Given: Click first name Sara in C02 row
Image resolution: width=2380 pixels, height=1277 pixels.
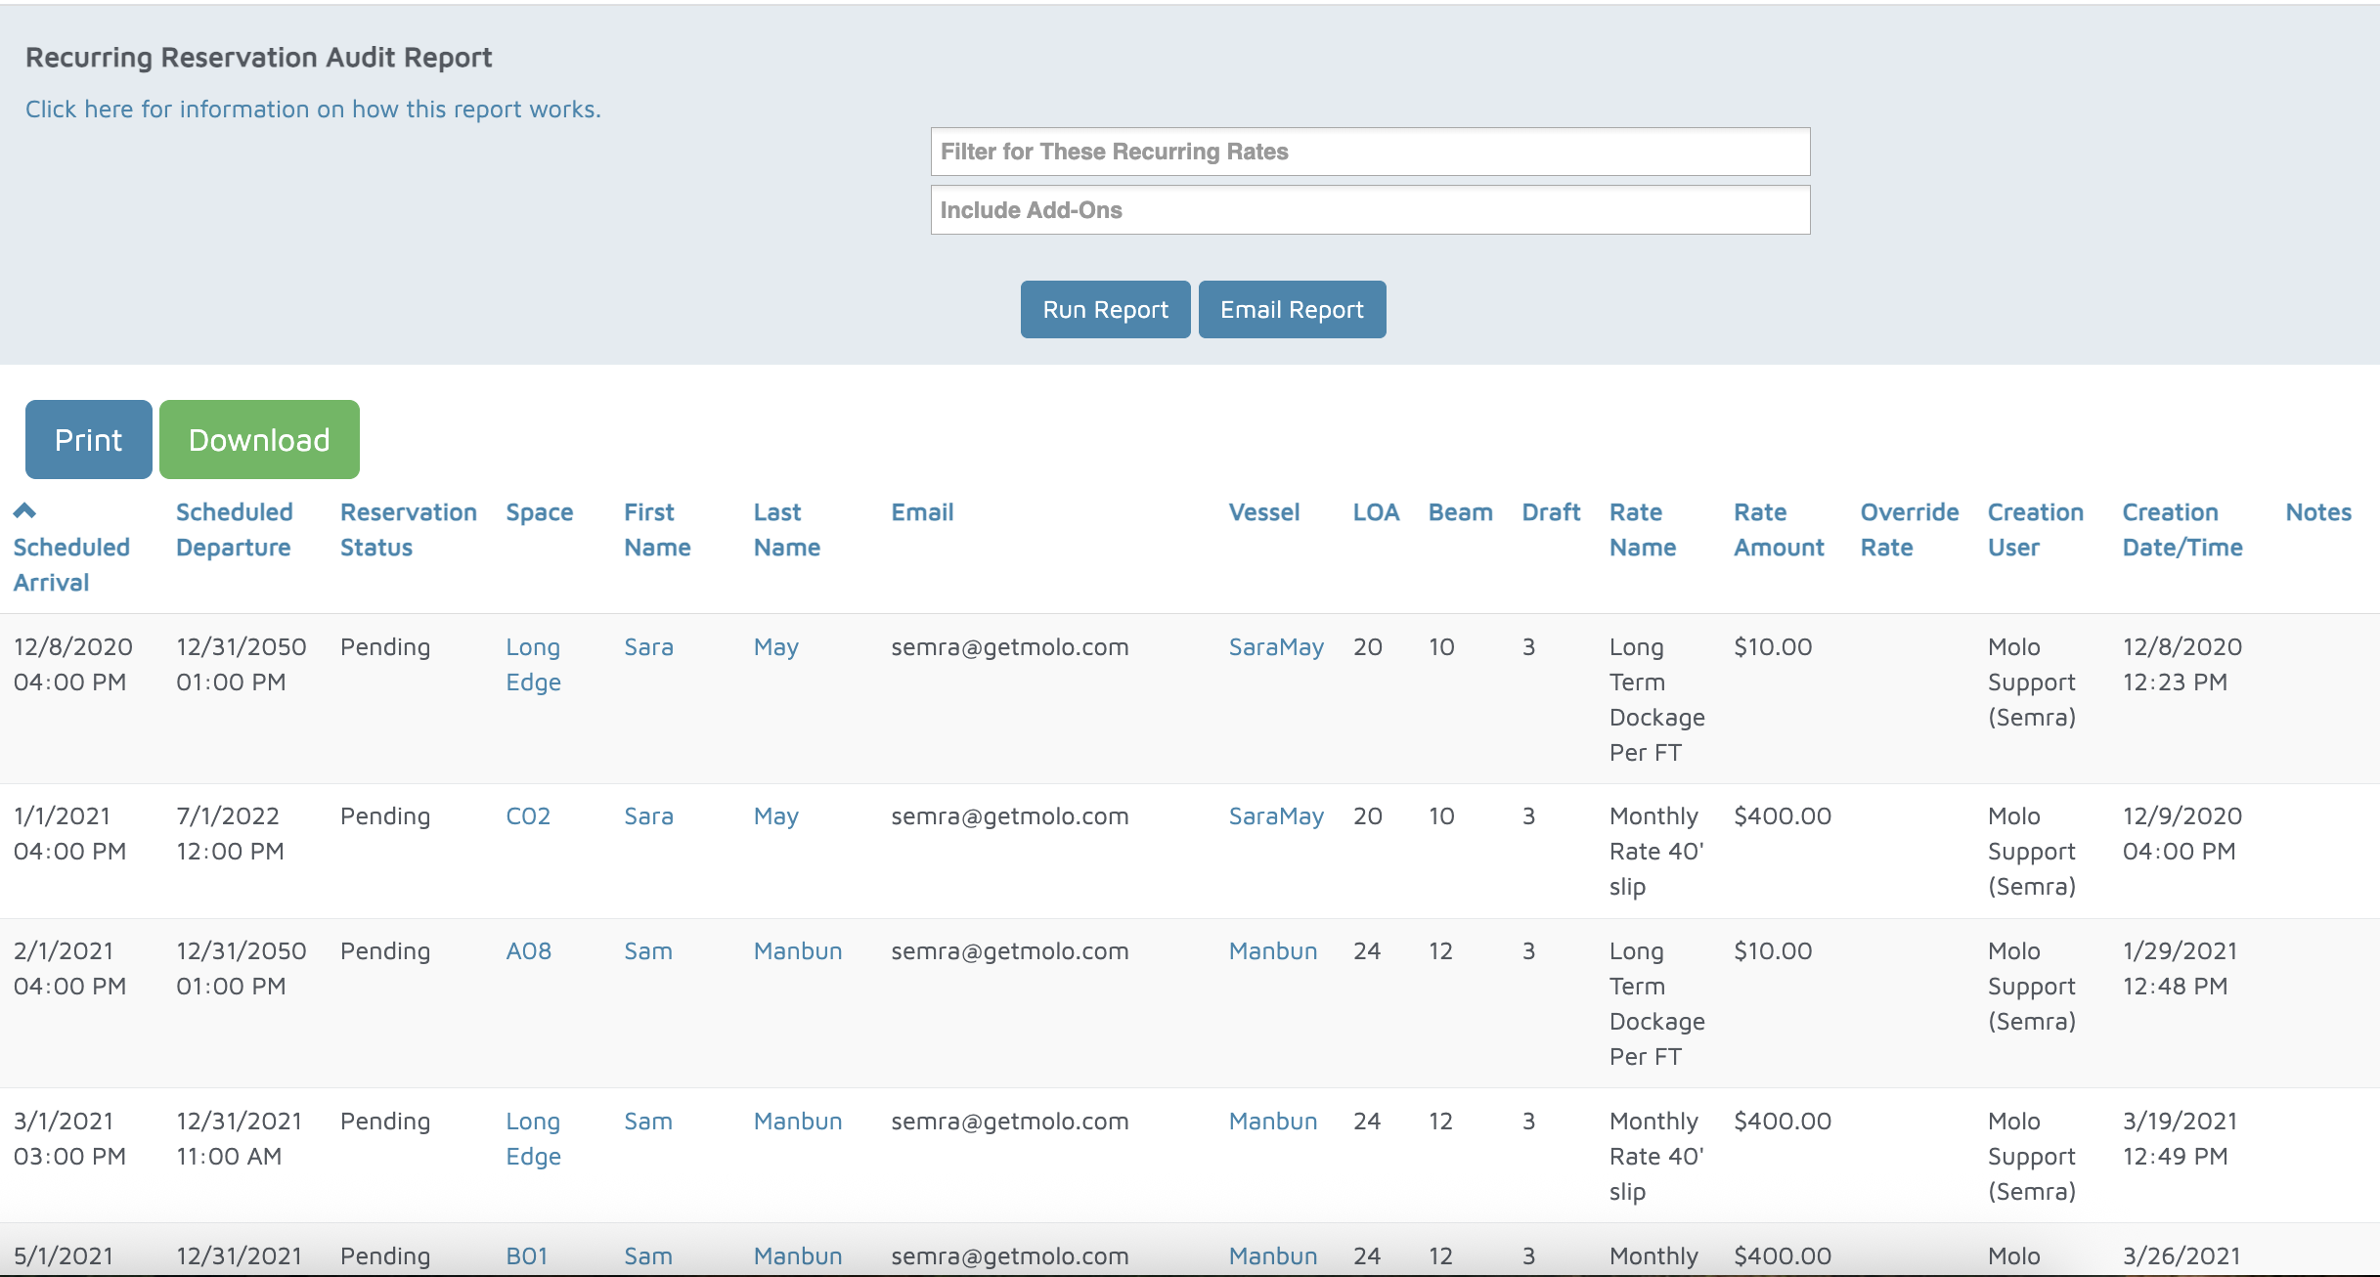Looking at the screenshot, I should point(648,816).
